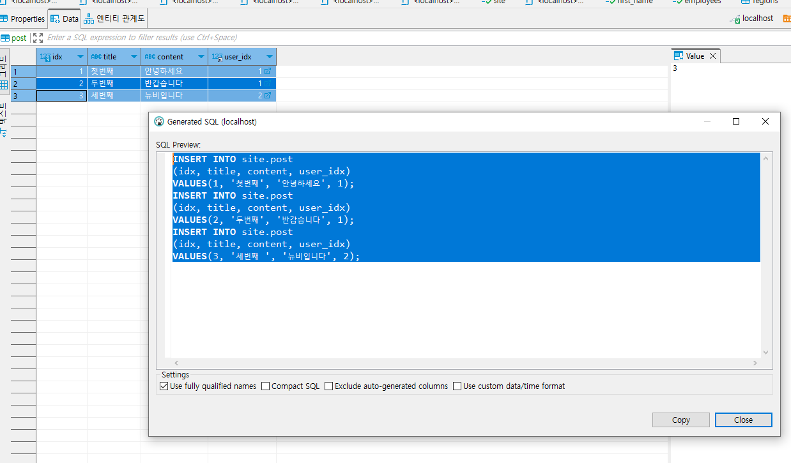
Task: Click the VALUES line containing '뉴비입니다'
Action: click(266, 256)
